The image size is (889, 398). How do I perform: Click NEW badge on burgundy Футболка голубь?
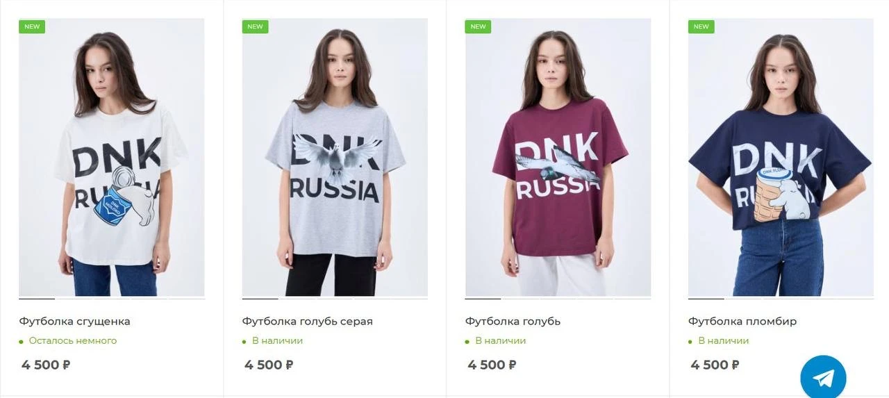point(478,27)
